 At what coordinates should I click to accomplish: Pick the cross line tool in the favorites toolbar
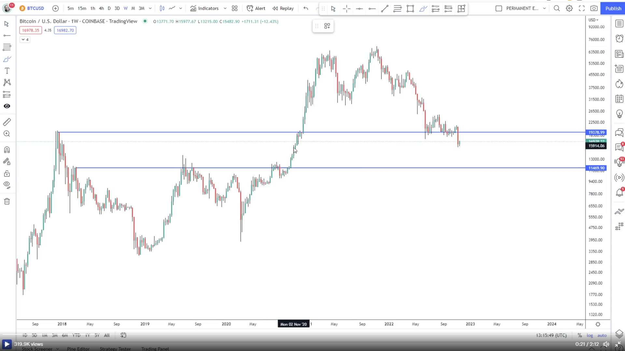[347, 9]
